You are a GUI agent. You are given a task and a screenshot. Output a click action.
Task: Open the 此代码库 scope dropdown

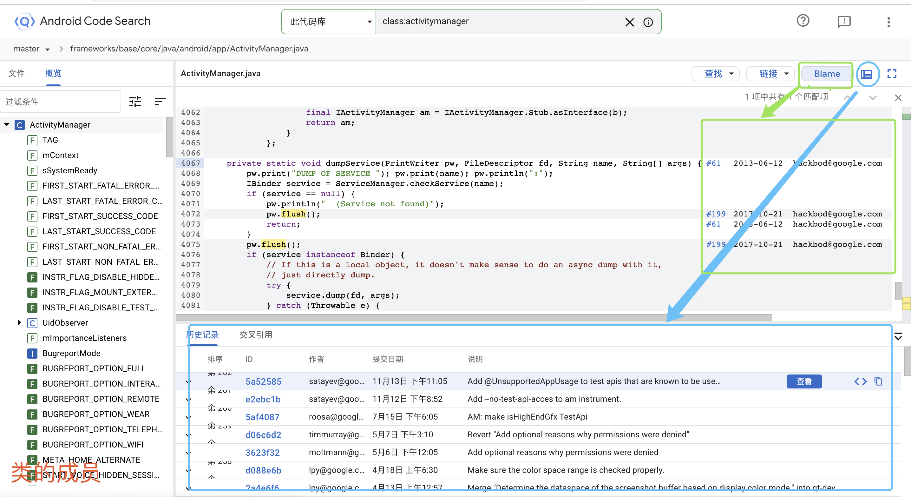point(329,22)
